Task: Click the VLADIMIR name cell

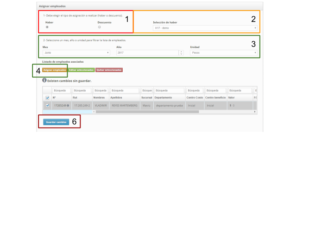Action: pyautogui.click(x=101, y=106)
